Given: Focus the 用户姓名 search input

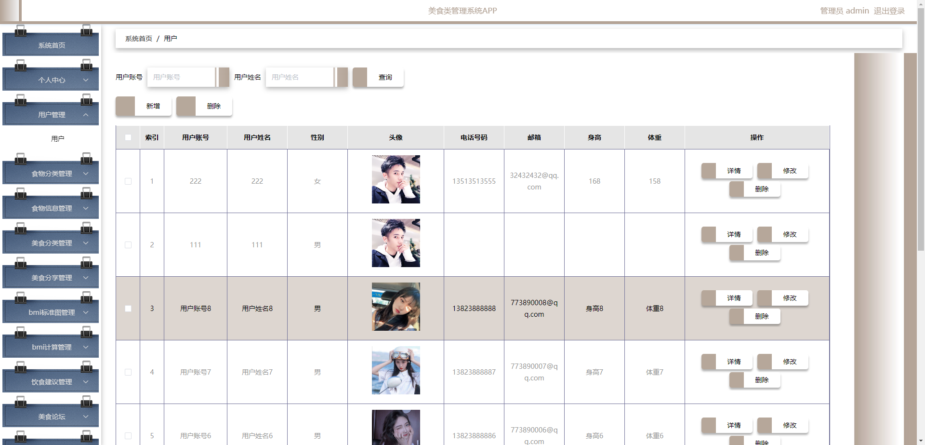Looking at the screenshot, I should pos(300,77).
